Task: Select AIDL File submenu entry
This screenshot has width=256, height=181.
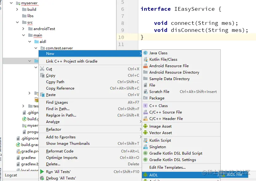Action: 234,175
